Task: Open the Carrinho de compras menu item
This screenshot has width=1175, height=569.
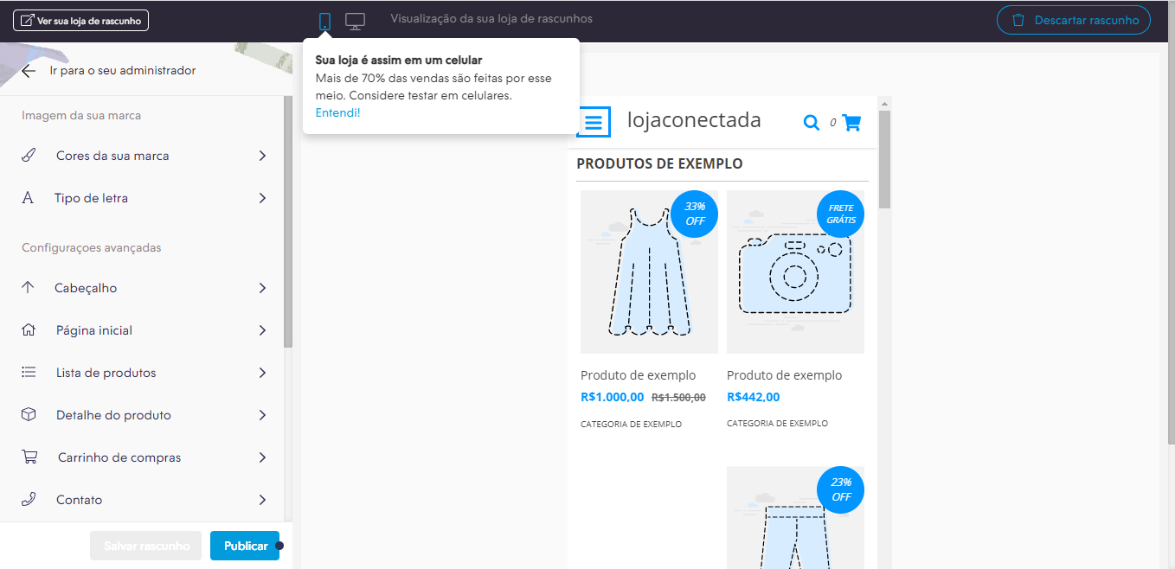Action: tap(142, 457)
